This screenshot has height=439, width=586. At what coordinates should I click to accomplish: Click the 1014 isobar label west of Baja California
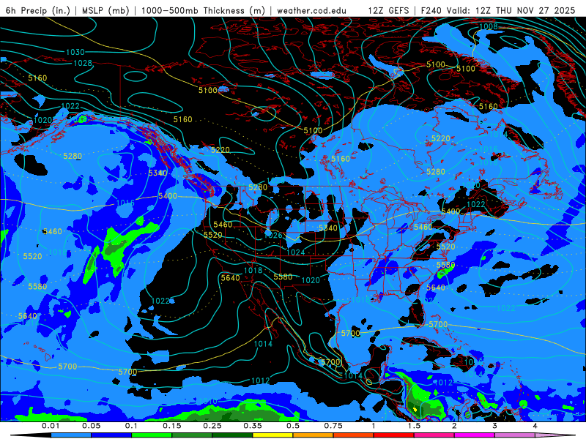[x=263, y=343]
